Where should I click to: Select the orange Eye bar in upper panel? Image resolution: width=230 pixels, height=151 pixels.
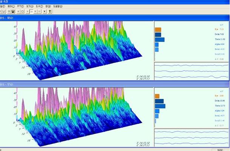pyautogui.click(x=158, y=29)
